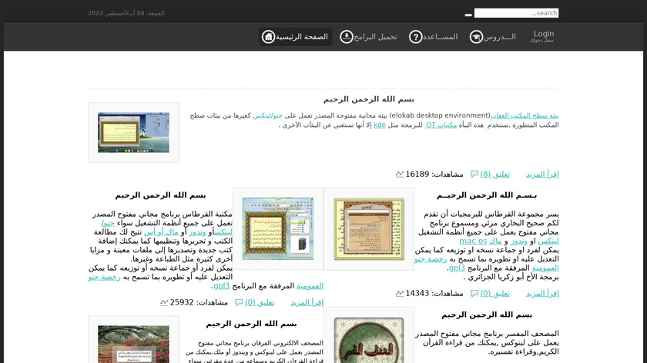Image resolution: width=647 pixels, height=363 pixels.
Task: Click the views chart icon beside 16189
Action: (x=400, y=174)
